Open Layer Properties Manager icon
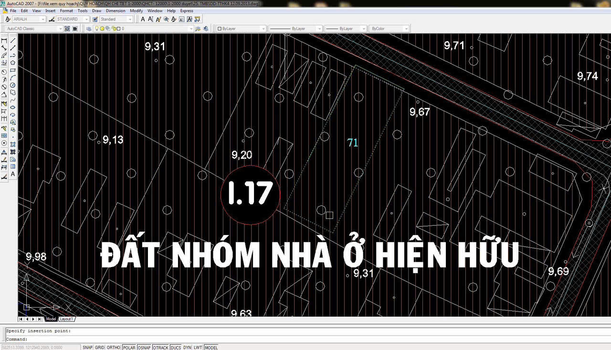 [x=89, y=29]
